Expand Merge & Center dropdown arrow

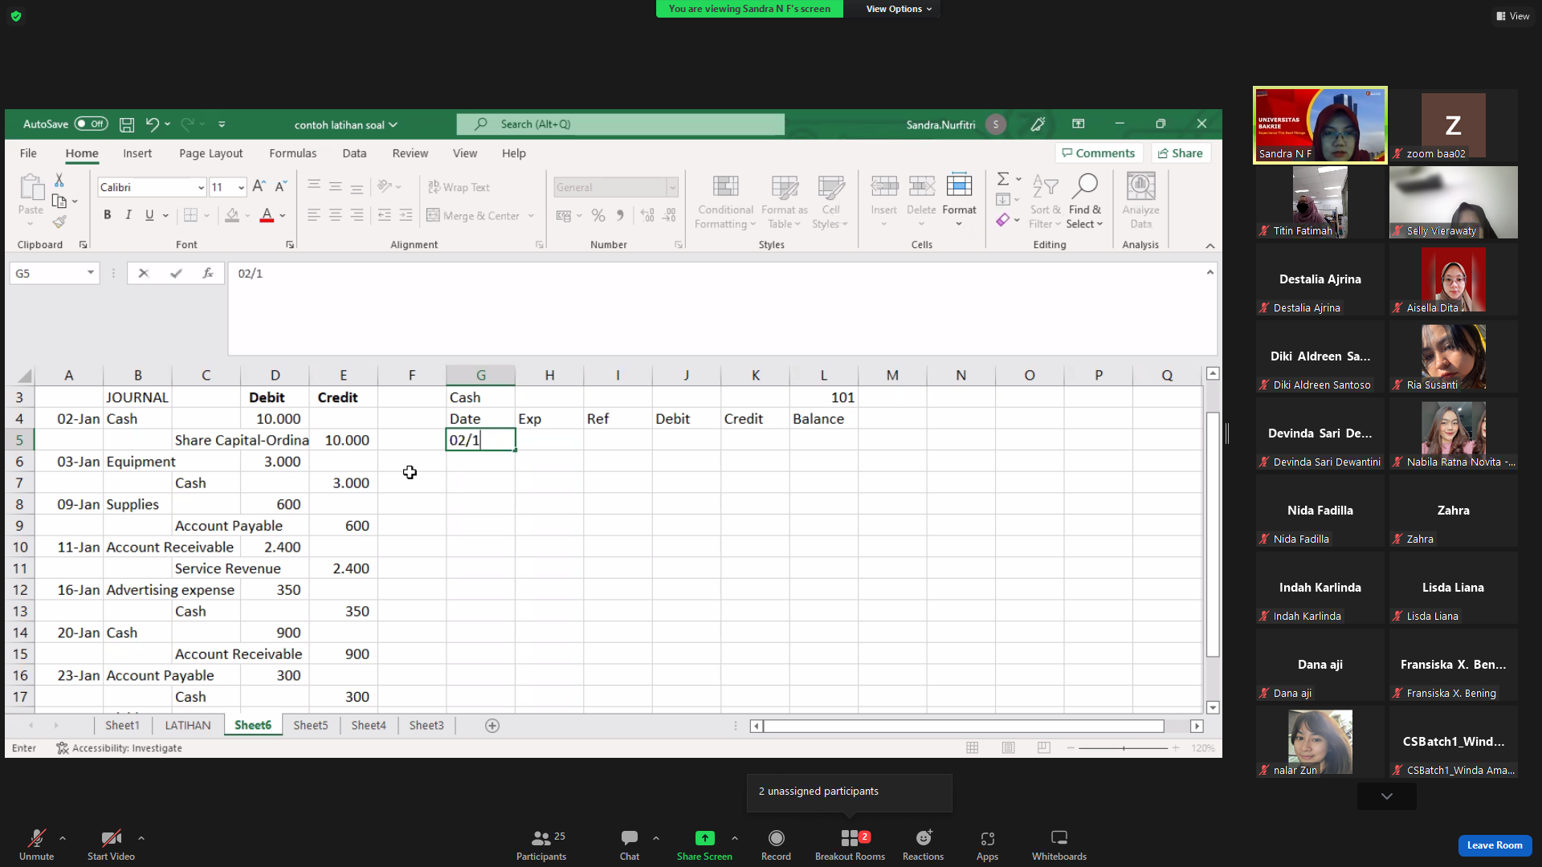[x=531, y=216]
